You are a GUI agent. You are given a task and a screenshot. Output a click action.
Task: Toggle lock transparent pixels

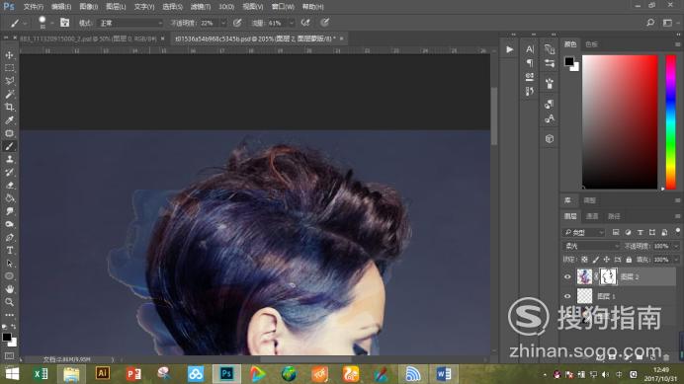[584, 260]
